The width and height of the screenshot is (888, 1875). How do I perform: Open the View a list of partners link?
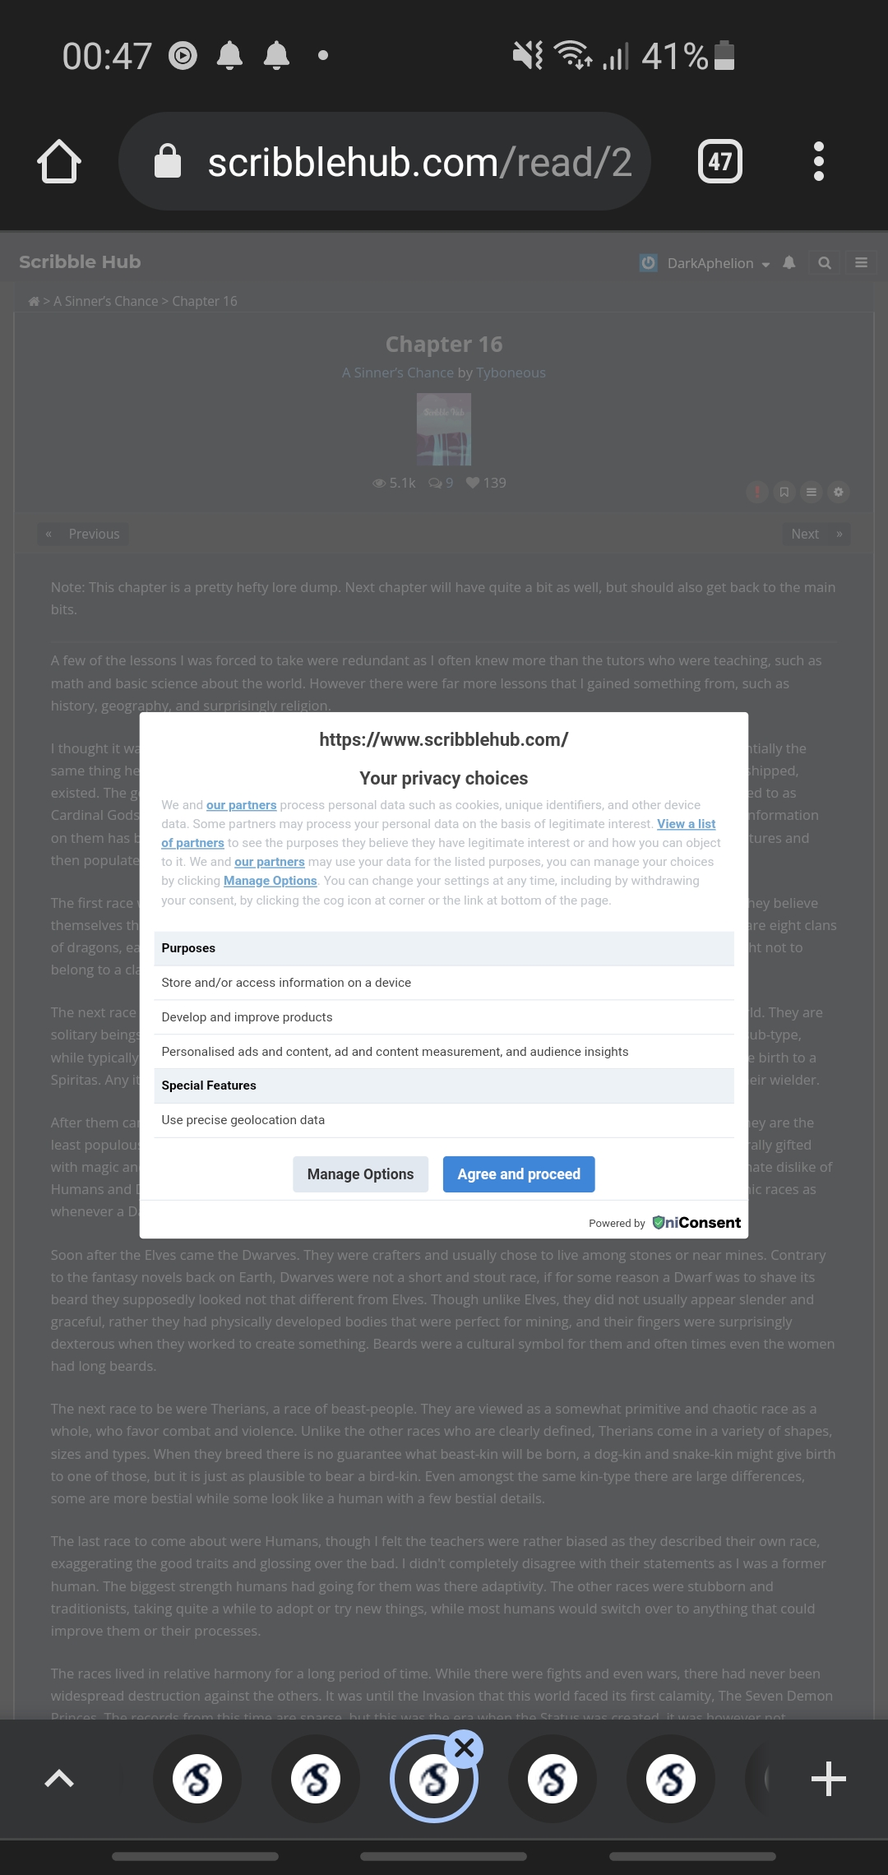coord(686,824)
